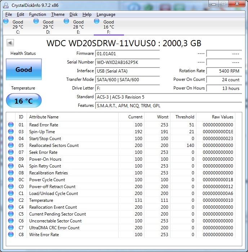Click the Interface field USB (Serial ATA)

click(x=128, y=71)
